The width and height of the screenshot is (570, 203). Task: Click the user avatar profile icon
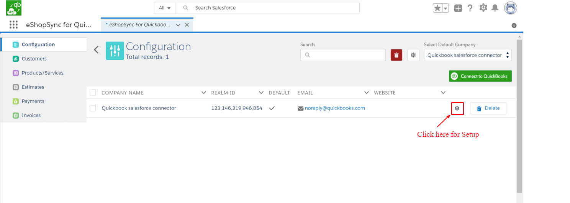pos(510,8)
